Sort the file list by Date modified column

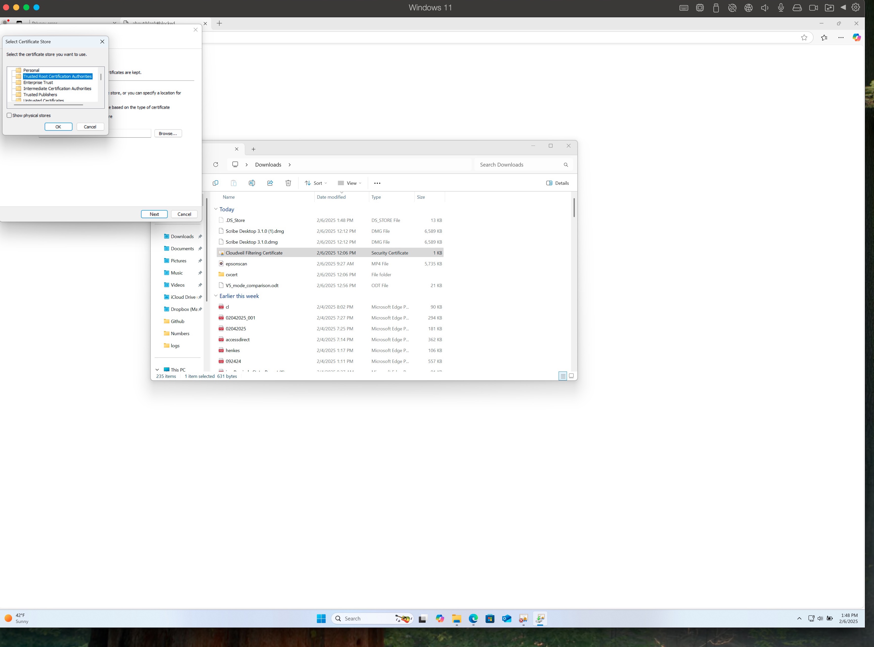pyautogui.click(x=331, y=197)
